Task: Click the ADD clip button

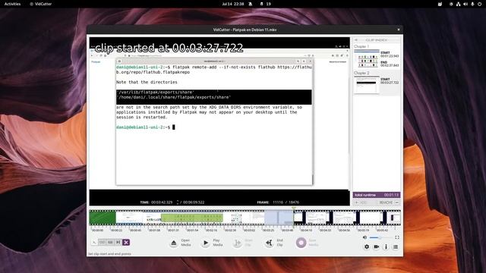Action: tap(361, 202)
